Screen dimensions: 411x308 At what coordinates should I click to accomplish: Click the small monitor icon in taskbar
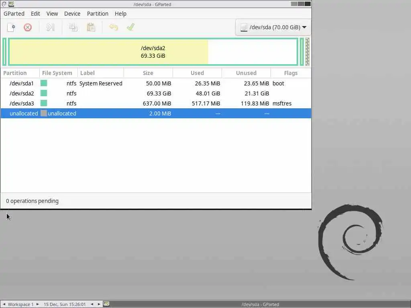(106, 304)
